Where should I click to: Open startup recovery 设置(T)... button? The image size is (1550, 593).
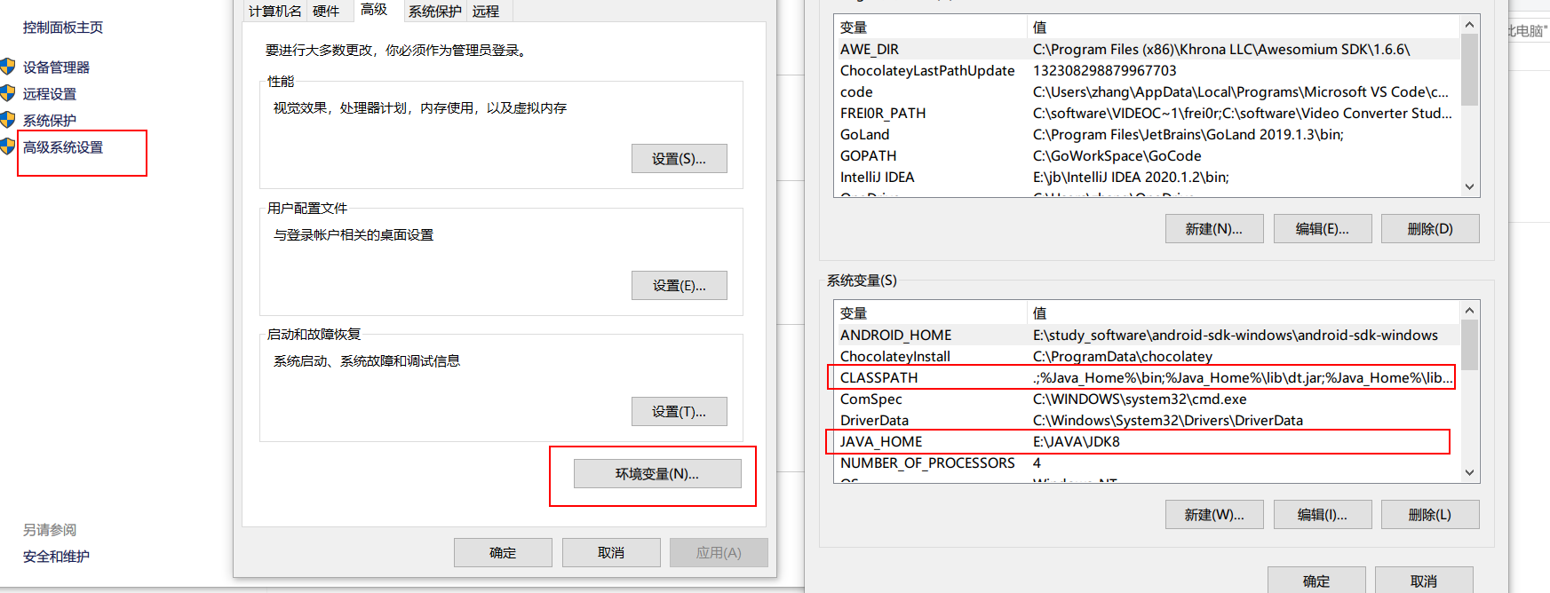[679, 412]
